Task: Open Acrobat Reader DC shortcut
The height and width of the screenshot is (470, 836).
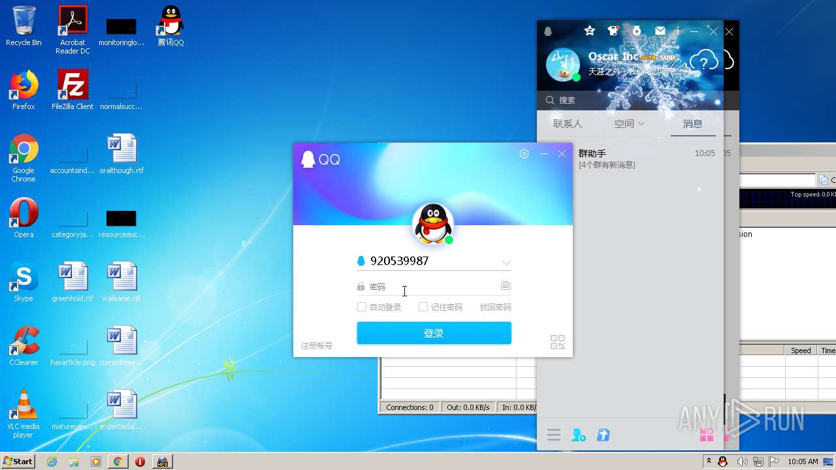Action: tap(72, 30)
